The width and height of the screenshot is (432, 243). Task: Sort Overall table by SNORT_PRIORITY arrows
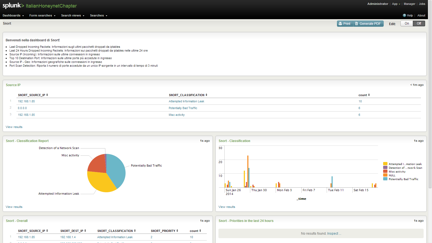177,231
